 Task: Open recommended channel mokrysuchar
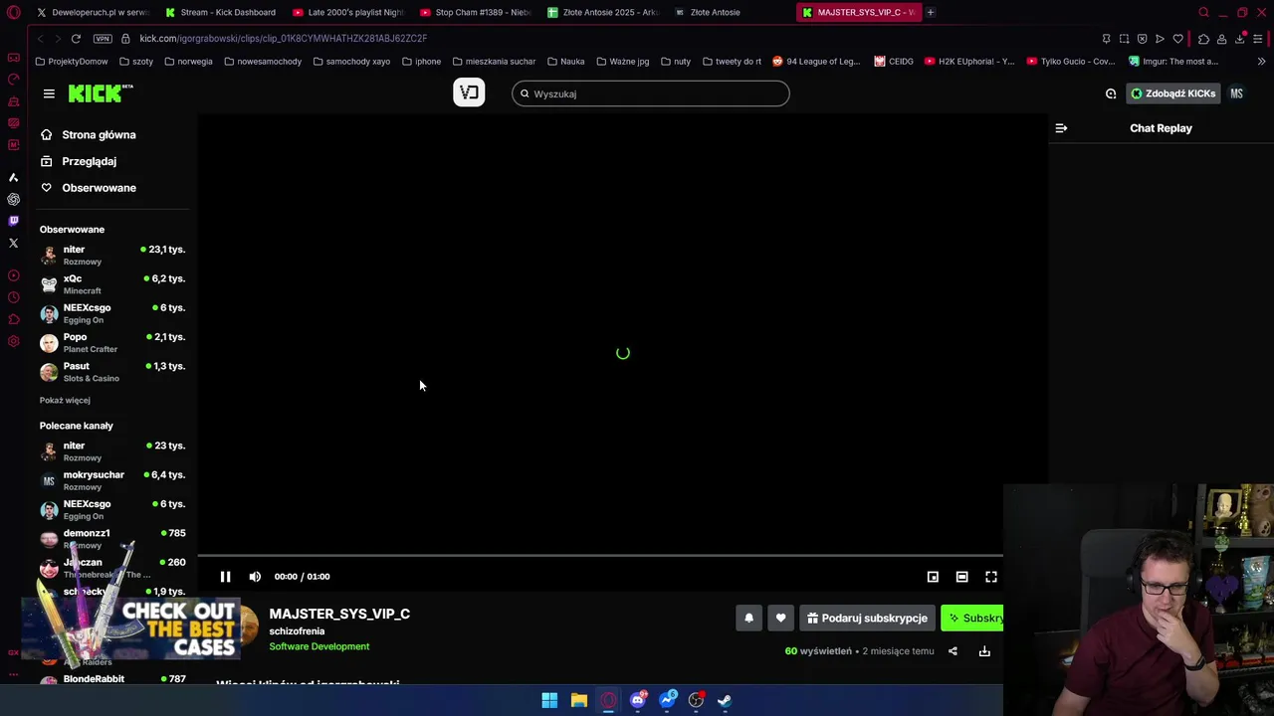pos(112,480)
